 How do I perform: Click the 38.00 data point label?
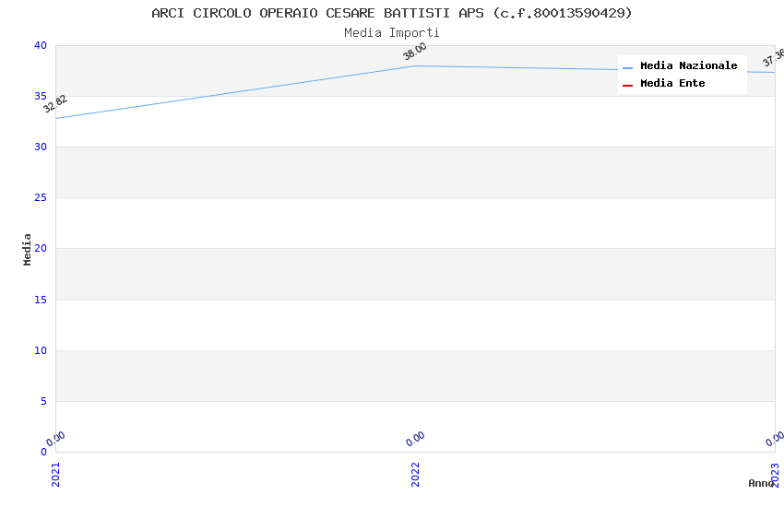click(x=415, y=52)
